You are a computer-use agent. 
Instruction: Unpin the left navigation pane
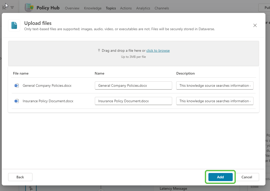pos(4,7)
